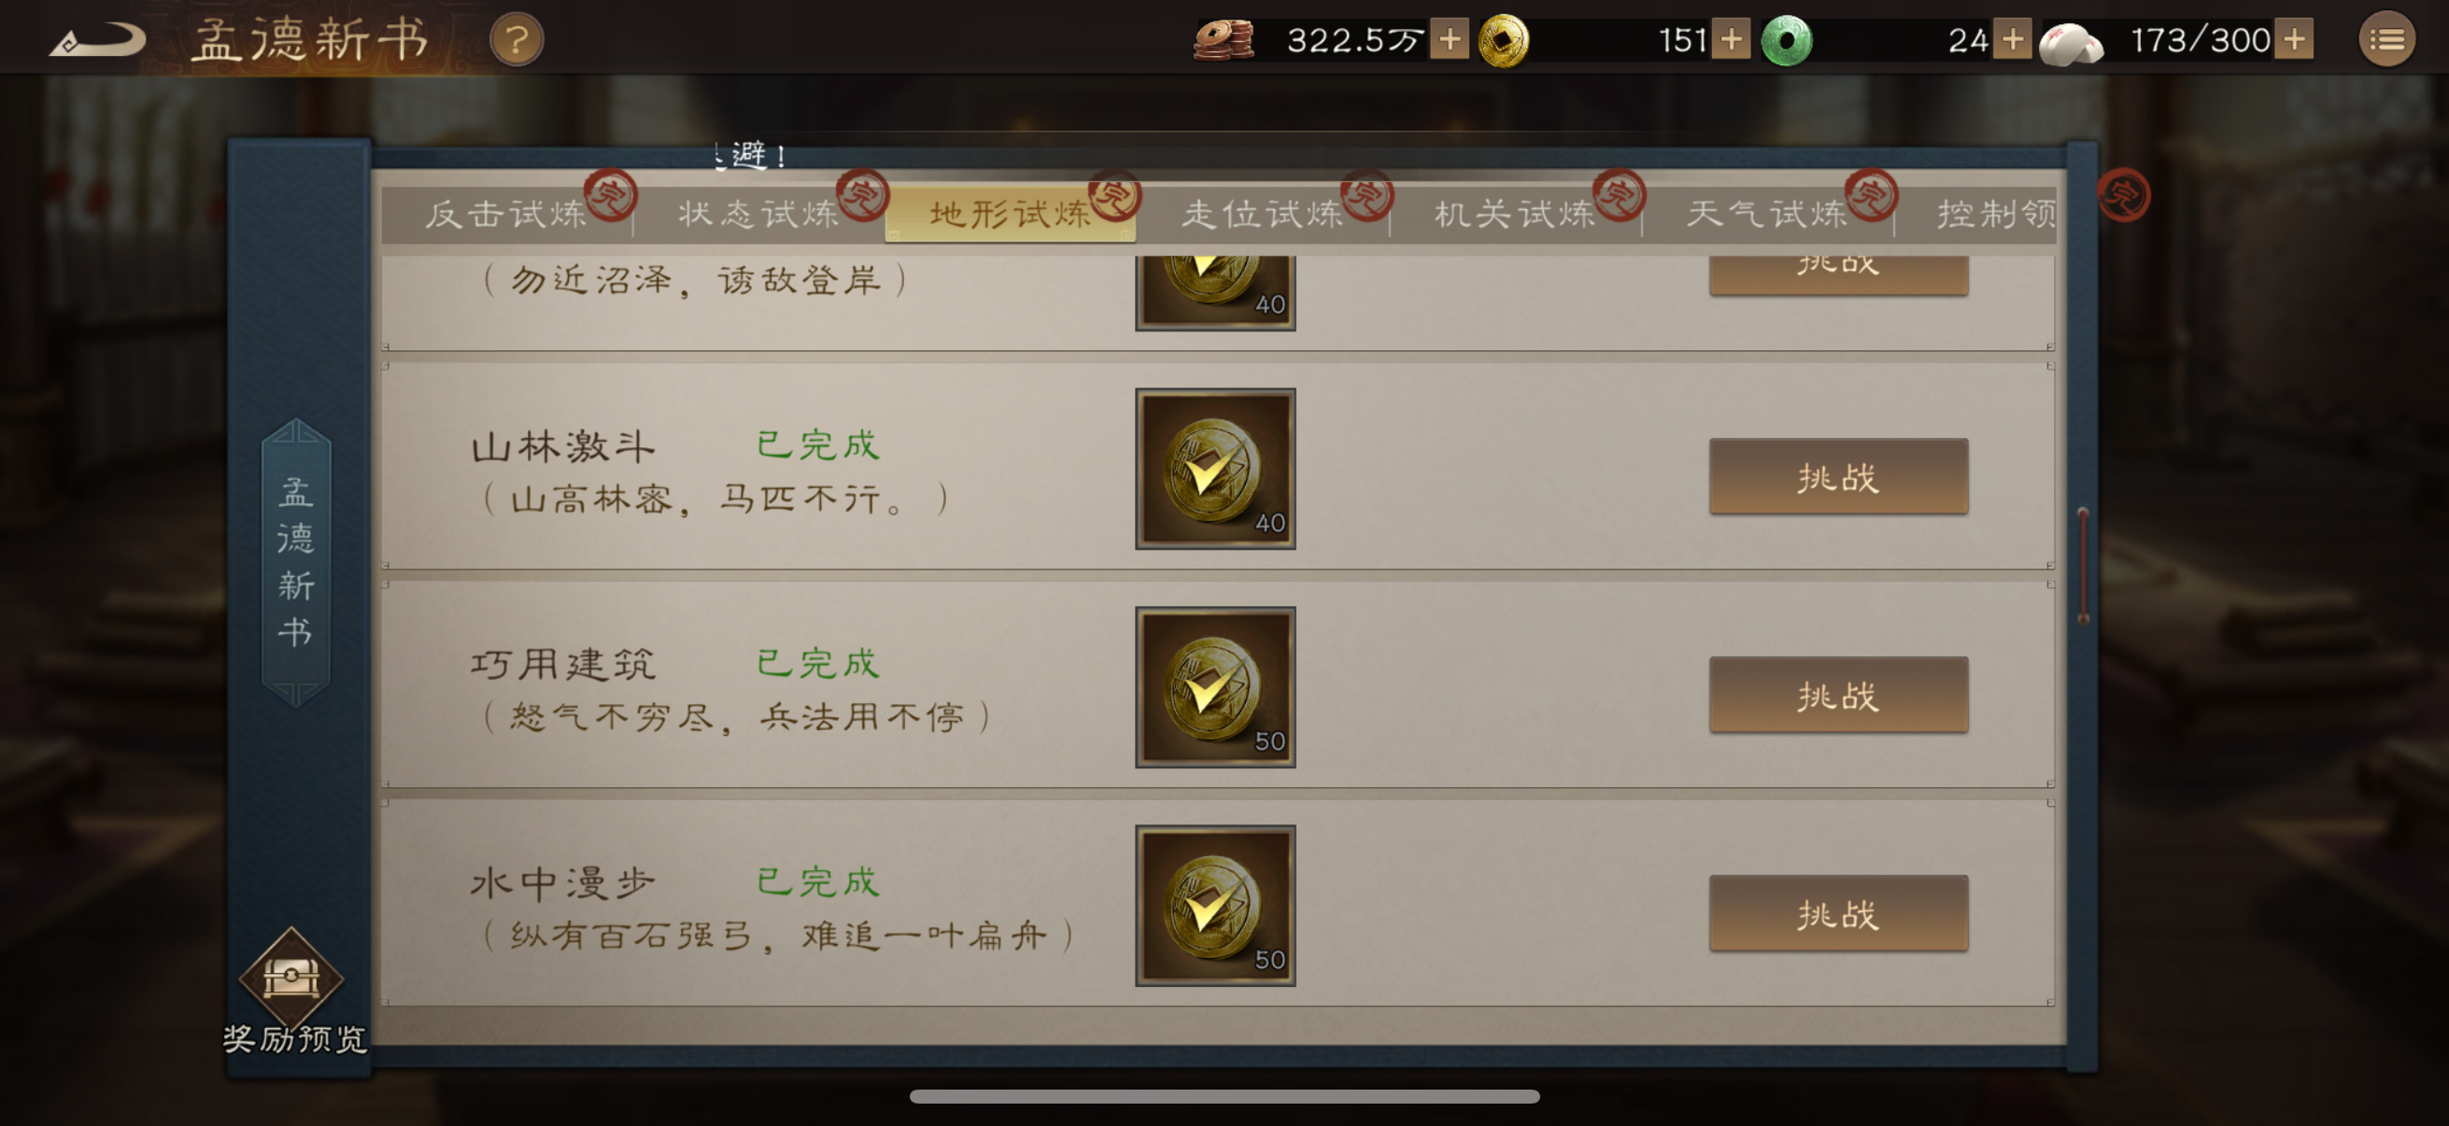Image resolution: width=2449 pixels, height=1126 pixels.
Task: Click the vertical scrollbar on the trial list
Action: point(2082,566)
